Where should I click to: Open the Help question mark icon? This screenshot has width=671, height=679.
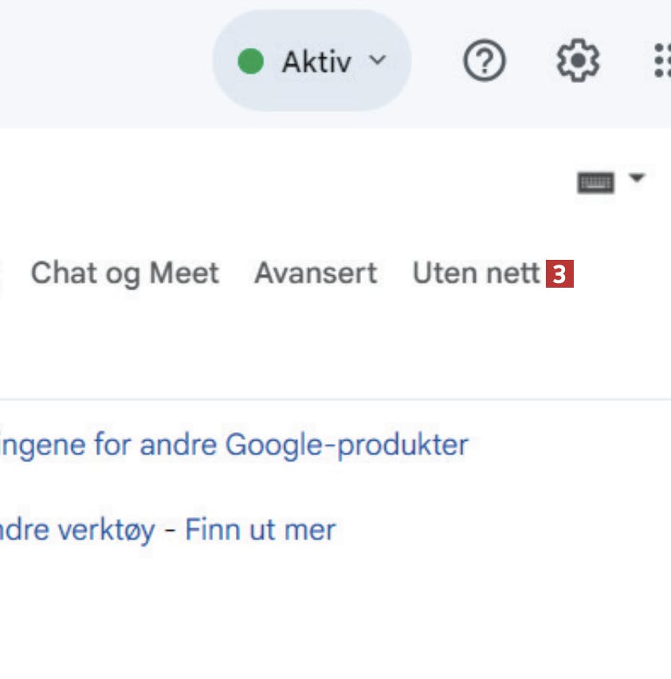point(485,61)
